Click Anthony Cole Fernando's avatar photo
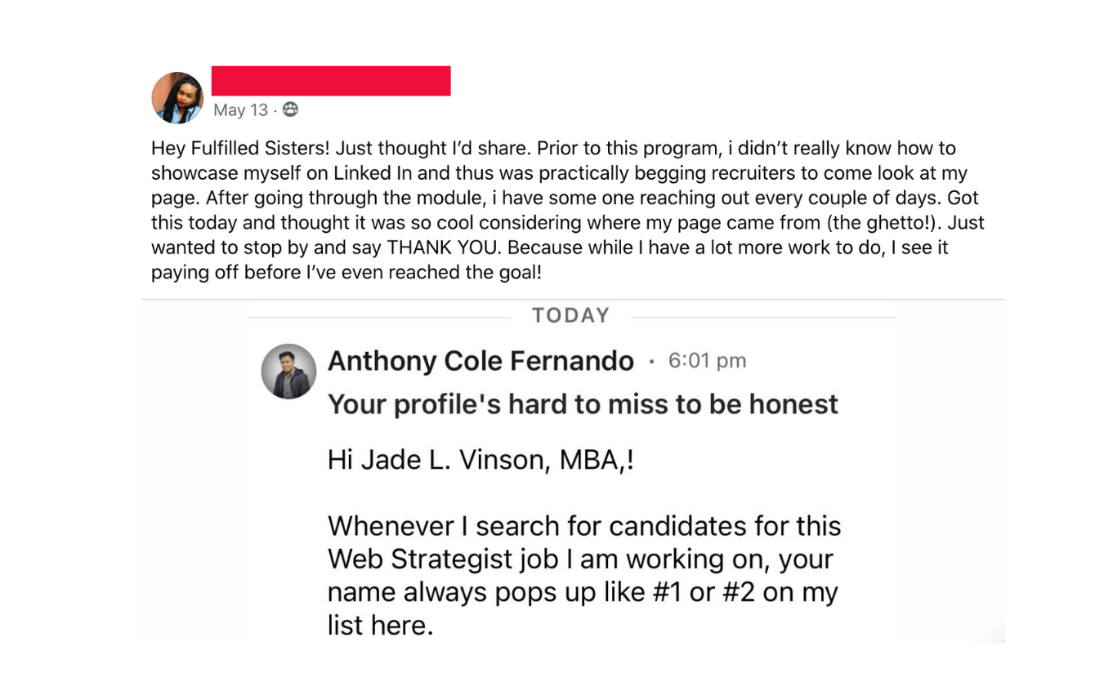This screenshot has height=673, width=1104. point(288,371)
